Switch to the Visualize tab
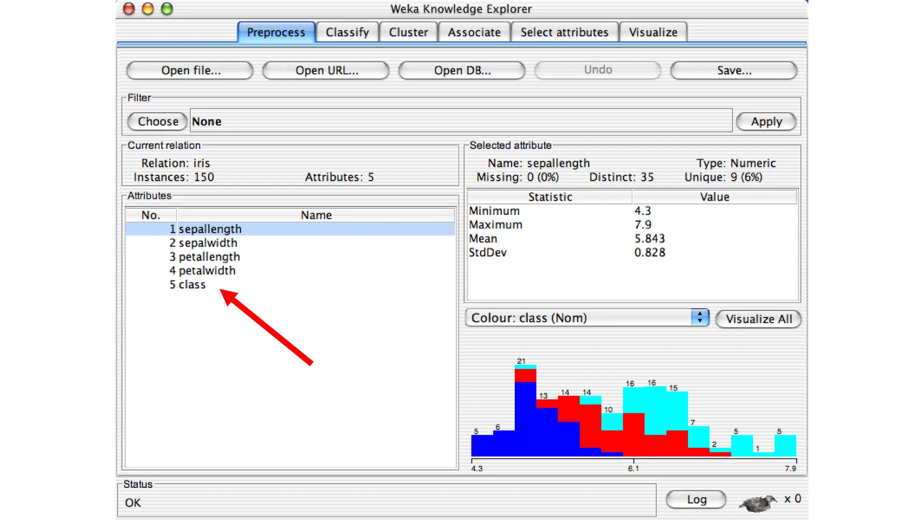 tap(653, 32)
